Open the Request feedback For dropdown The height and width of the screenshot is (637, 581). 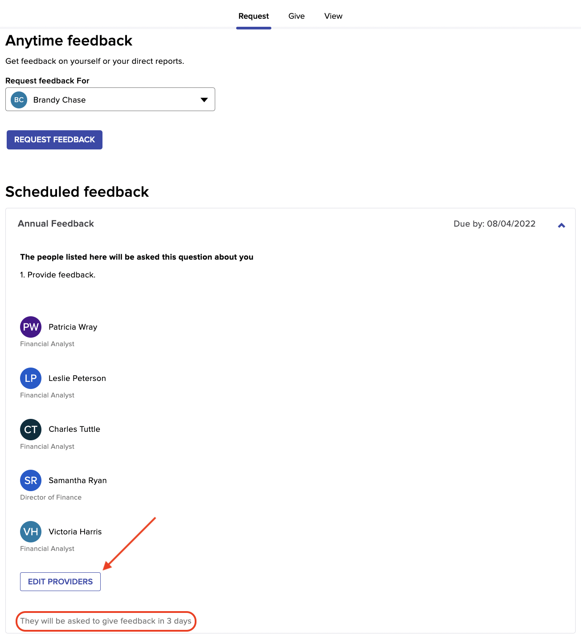tap(110, 99)
